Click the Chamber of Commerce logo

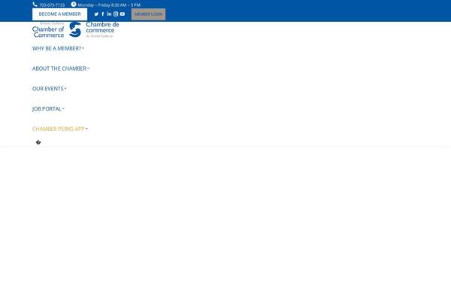76,29
